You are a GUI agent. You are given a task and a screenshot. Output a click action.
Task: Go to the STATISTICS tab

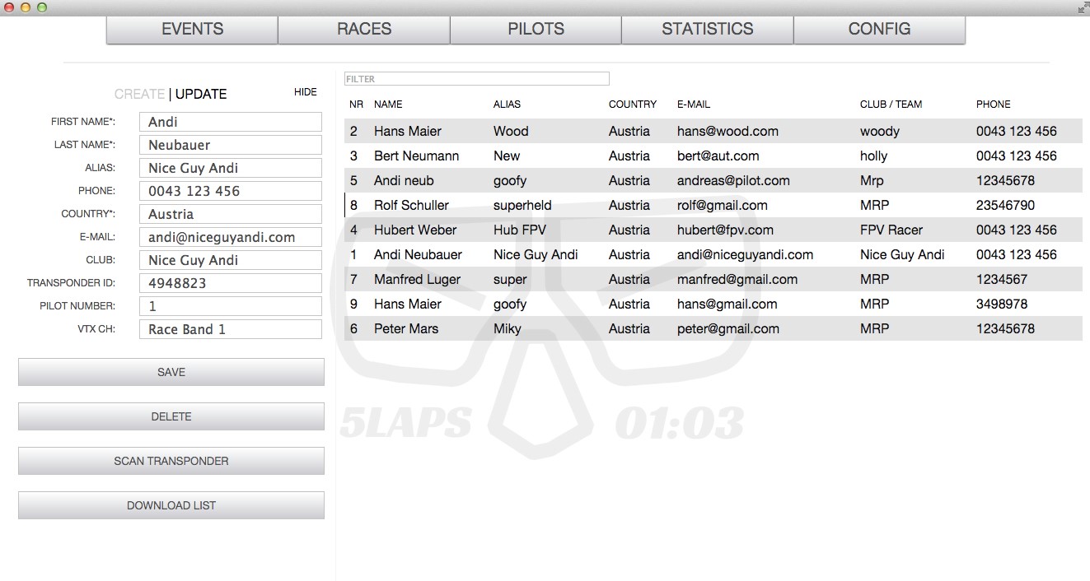click(x=707, y=29)
